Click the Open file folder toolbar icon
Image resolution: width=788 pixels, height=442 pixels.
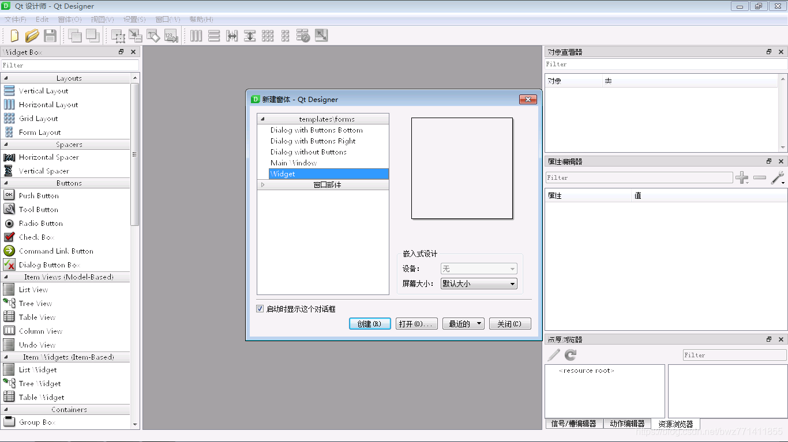[32, 36]
